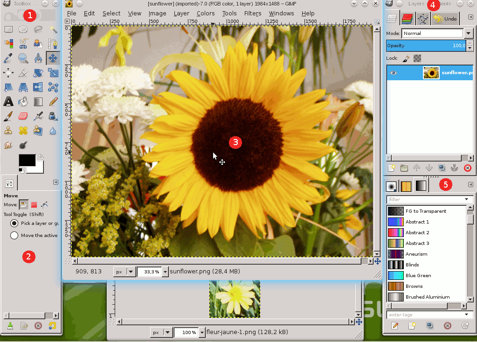This screenshot has width=477, height=342.
Task: Open the px unit selector dropdown
Action: coord(130,272)
